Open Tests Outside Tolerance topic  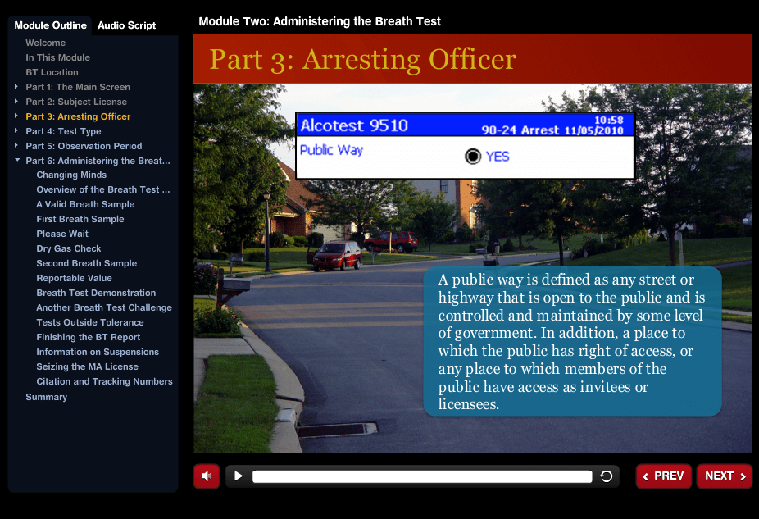(x=90, y=322)
